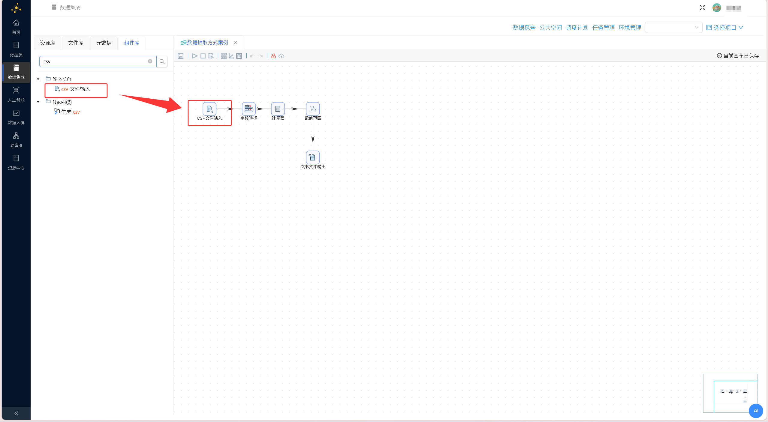Open the scheduled run calendar-play icon
The width and height of the screenshot is (768, 422).
(211, 56)
